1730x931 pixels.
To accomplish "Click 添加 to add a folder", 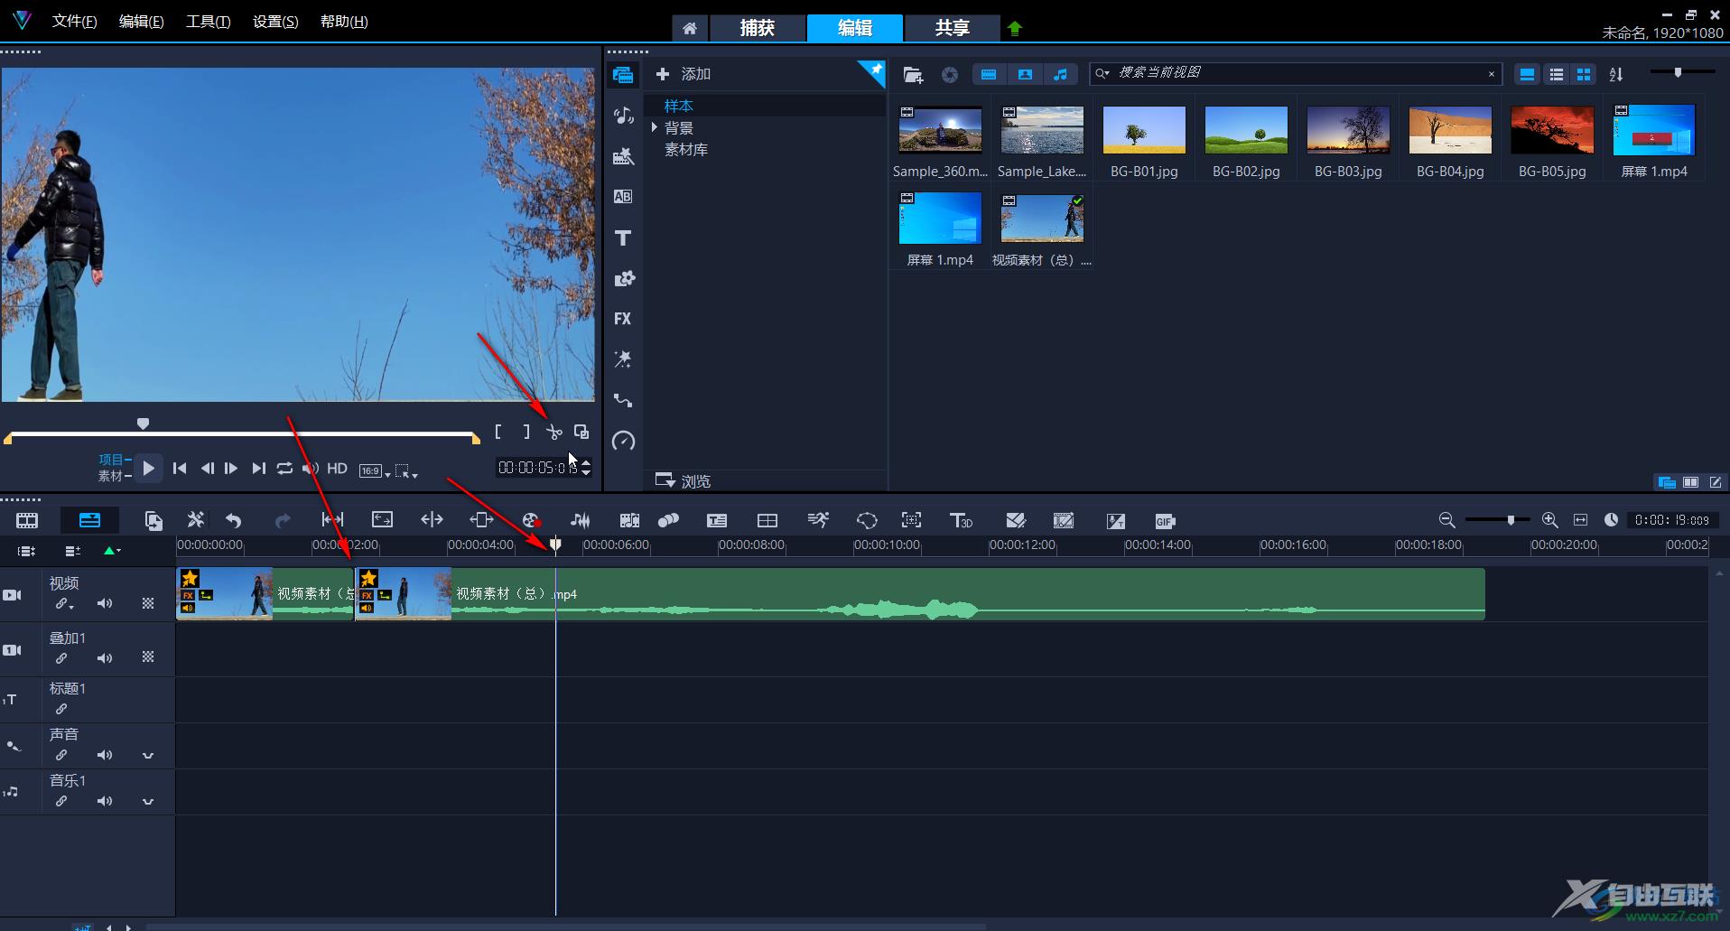I will click(684, 74).
